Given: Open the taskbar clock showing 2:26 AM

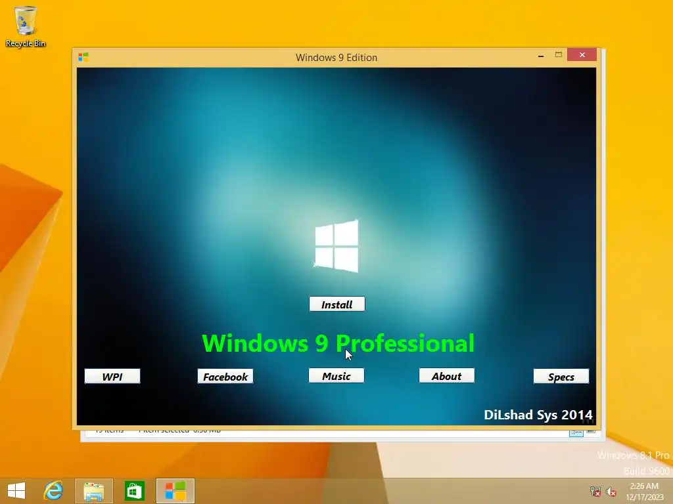Looking at the screenshot, I should (x=644, y=492).
